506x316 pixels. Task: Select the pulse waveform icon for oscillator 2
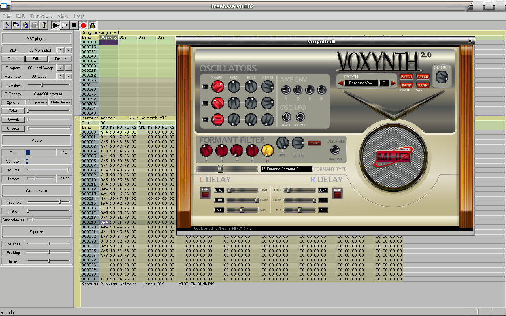(206, 103)
